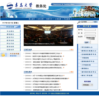This screenshot has width=99, height=99.
Task: Click the gift box icon near 今日访问量
Action: click(3, 55)
